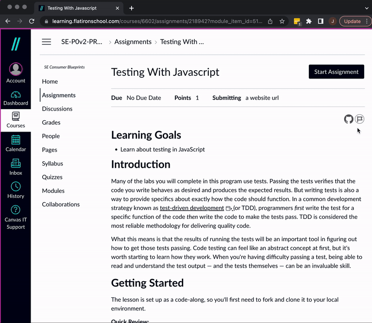The height and width of the screenshot is (323, 372).
Task: Select Pages in course navigation
Action: pos(49,150)
